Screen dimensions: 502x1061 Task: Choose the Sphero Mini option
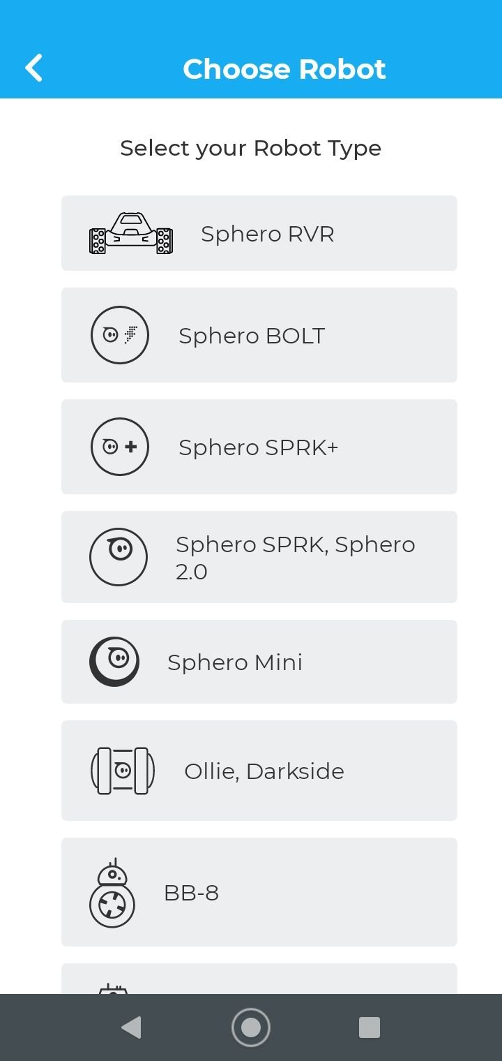coord(259,662)
